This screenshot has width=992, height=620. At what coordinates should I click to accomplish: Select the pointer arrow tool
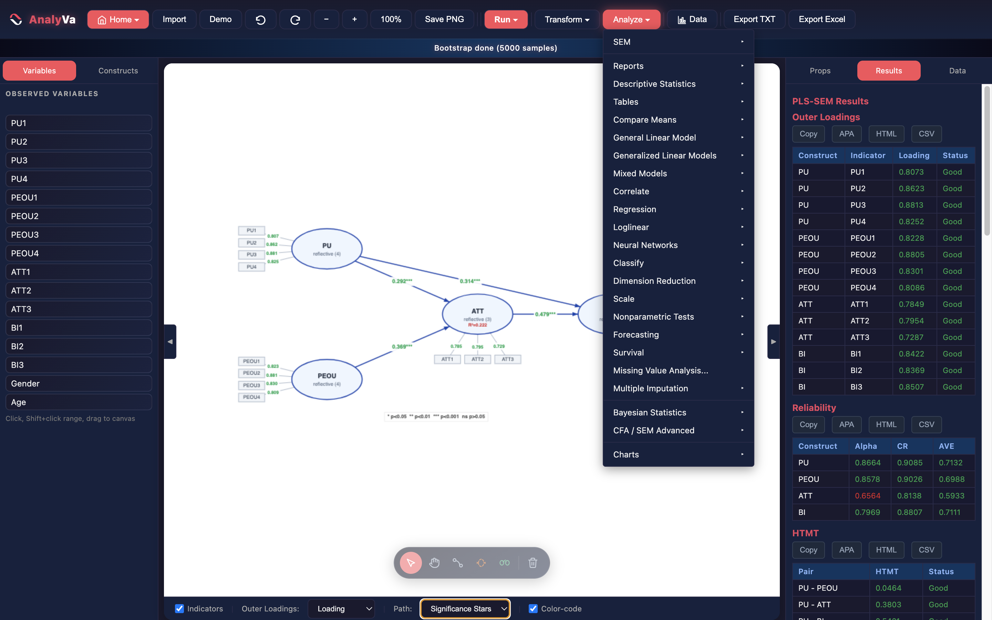point(411,562)
